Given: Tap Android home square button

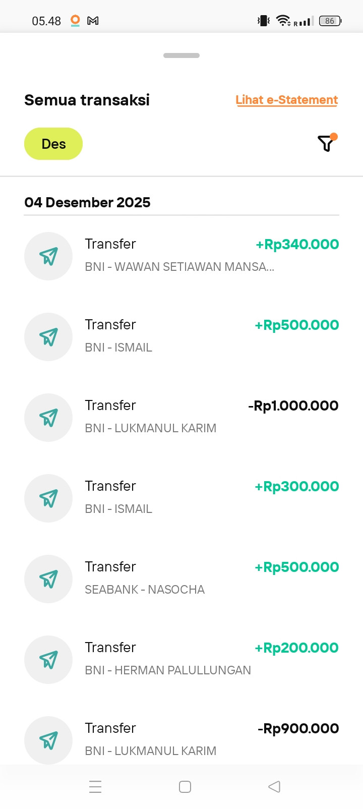Looking at the screenshot, I should pyautogui.click(x=185, y=787).
